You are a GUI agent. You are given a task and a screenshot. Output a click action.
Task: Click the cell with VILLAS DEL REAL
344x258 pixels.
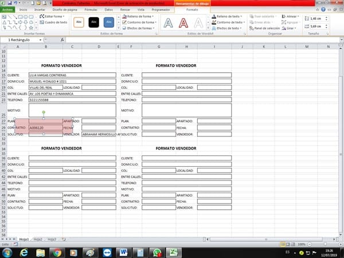[46, 88]
